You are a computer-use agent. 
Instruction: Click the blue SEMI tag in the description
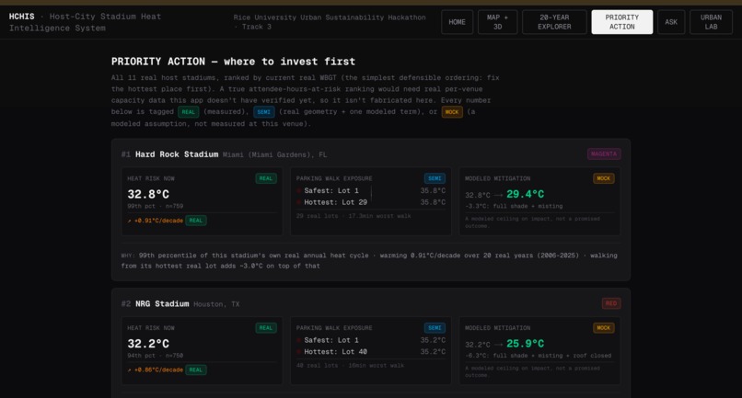click(263, 112)
